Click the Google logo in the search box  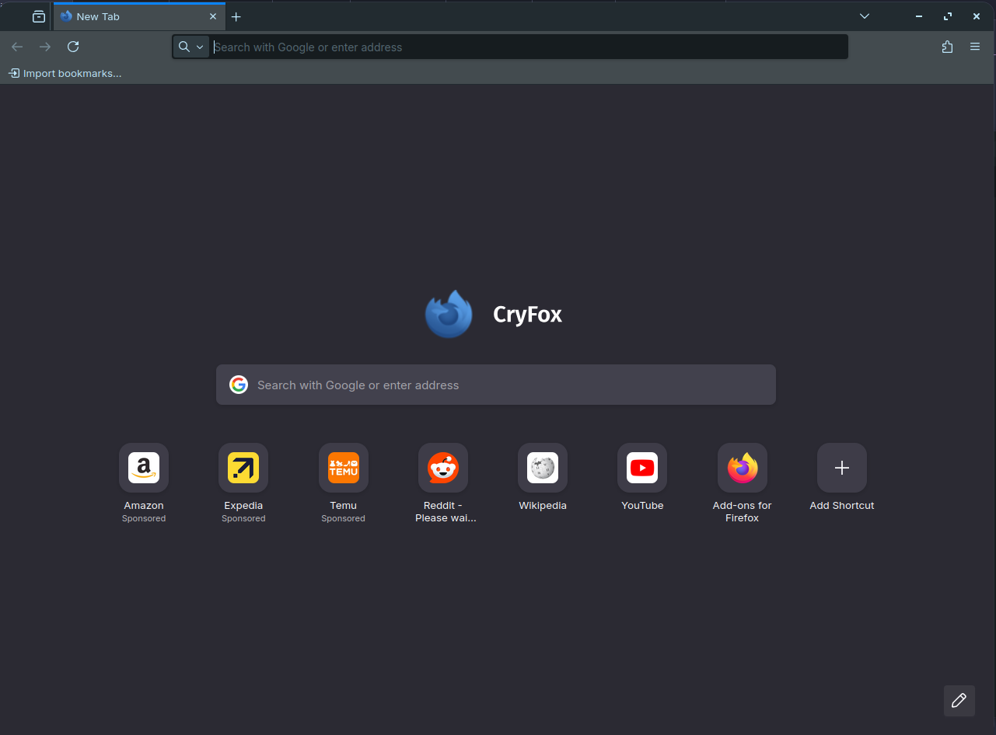239,385
